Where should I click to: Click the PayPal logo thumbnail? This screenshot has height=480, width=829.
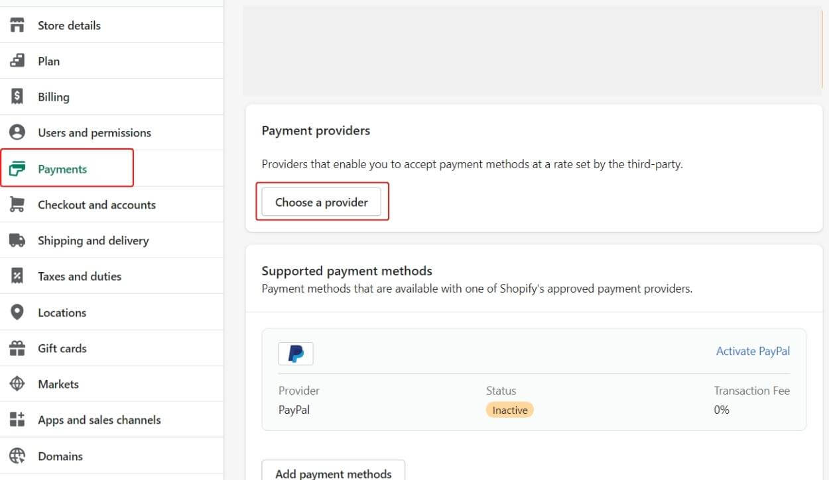[x=296, y=353]
